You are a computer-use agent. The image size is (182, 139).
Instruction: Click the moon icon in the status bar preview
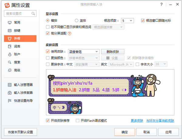(x=63, y=107)
